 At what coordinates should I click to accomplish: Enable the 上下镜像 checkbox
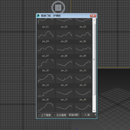(39, 115)
